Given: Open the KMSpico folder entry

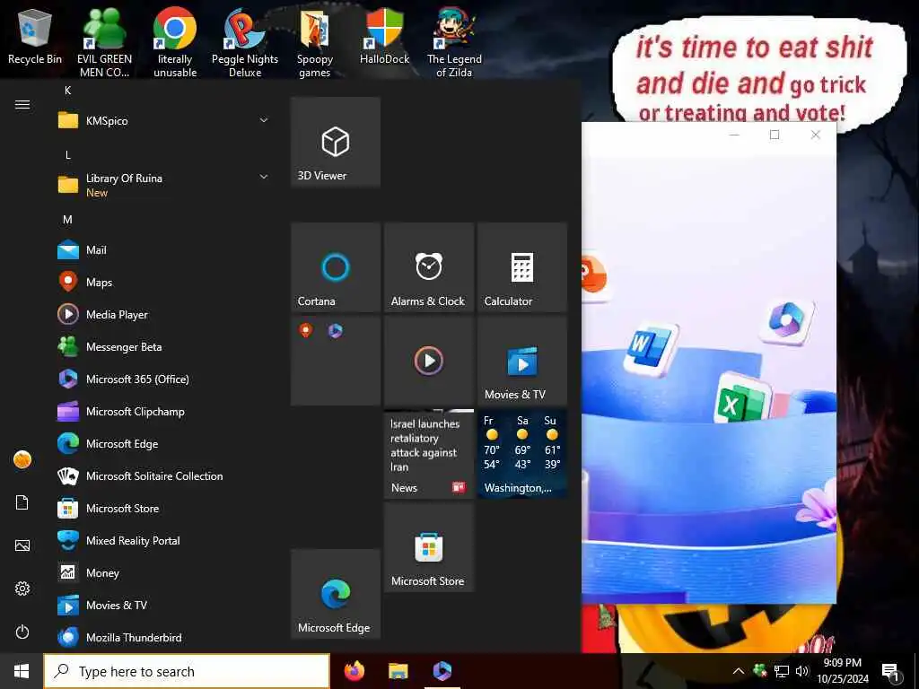Looking at the screenshot, I should point(163,121).
